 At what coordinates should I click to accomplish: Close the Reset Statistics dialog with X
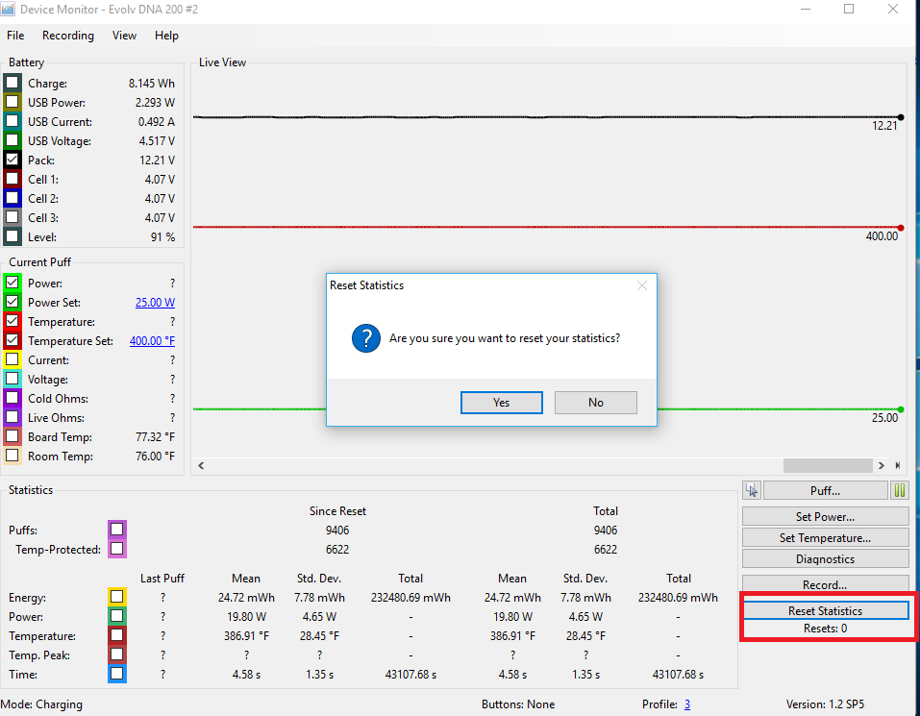(642, 285)
